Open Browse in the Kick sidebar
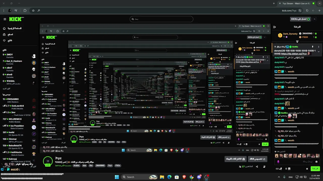The width and height of the screenshot is (323, 181). tap(8, 34)
